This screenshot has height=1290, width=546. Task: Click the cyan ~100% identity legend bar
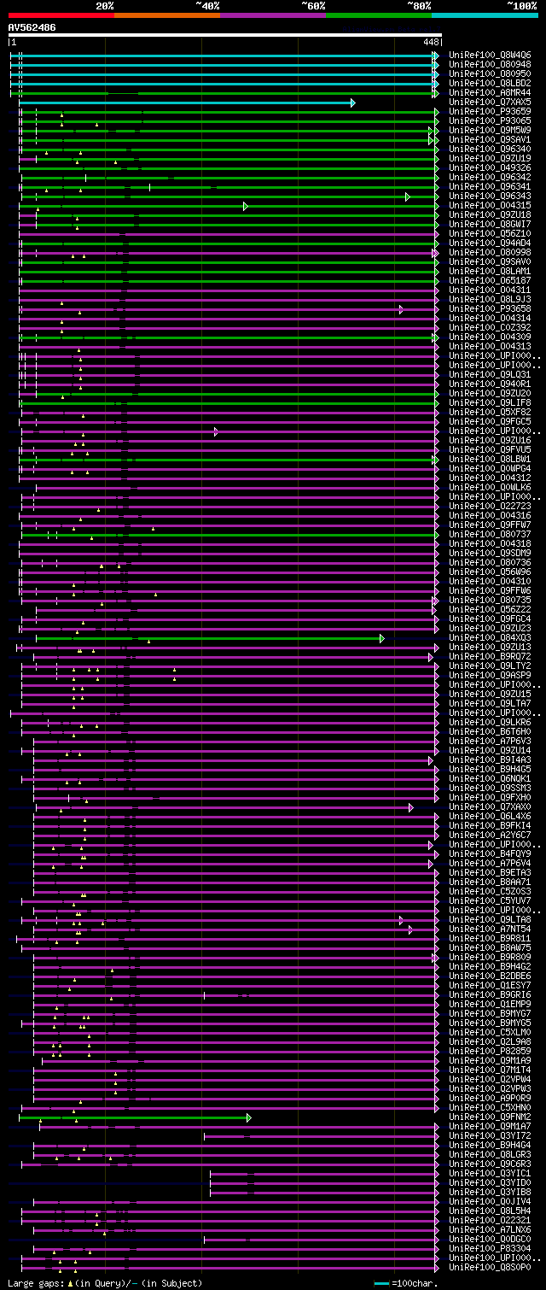485,15
